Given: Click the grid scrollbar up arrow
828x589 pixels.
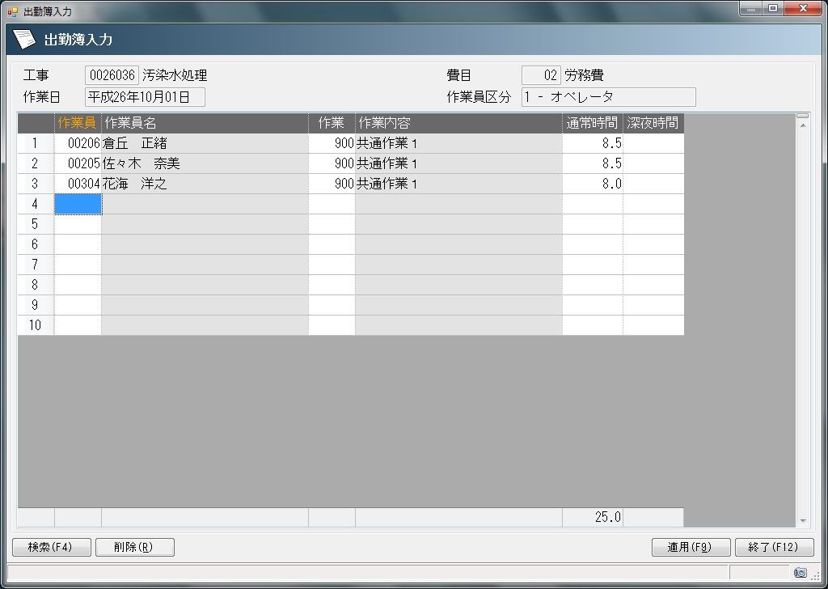Looking at the screenshot, I should pyautogui.click(x=802, y=118).
